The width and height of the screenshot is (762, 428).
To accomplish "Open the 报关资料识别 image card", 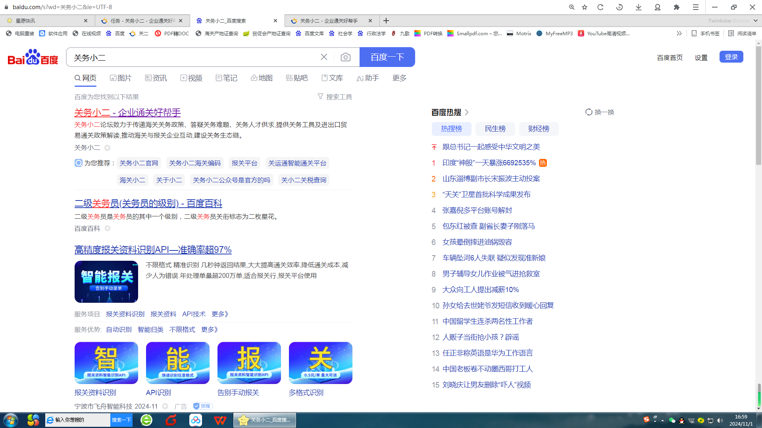I will tap(106, 363).
